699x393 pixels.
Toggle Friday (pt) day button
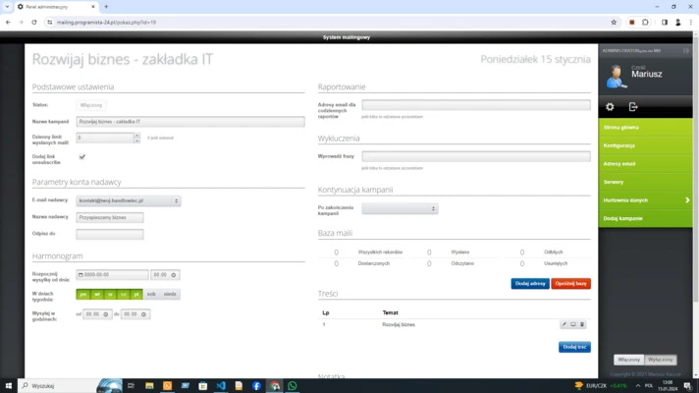click(x=136, y=294)
